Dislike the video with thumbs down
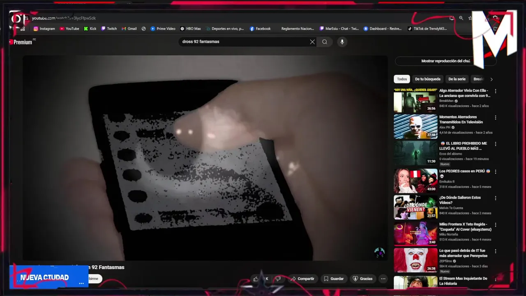Screen dimensions: 526x296 click(x=278, y=279)
